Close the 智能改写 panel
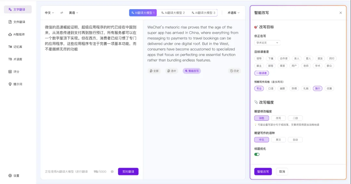351x184 pixels. click(x=341, y=13)
